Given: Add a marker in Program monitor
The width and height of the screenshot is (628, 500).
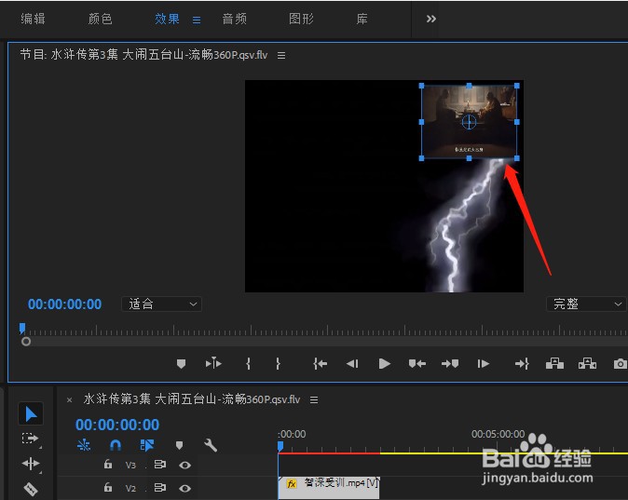Looking at the screenshot, I should (181, 363).
